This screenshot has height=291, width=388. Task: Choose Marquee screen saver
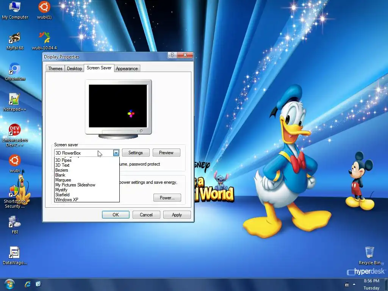87,180
